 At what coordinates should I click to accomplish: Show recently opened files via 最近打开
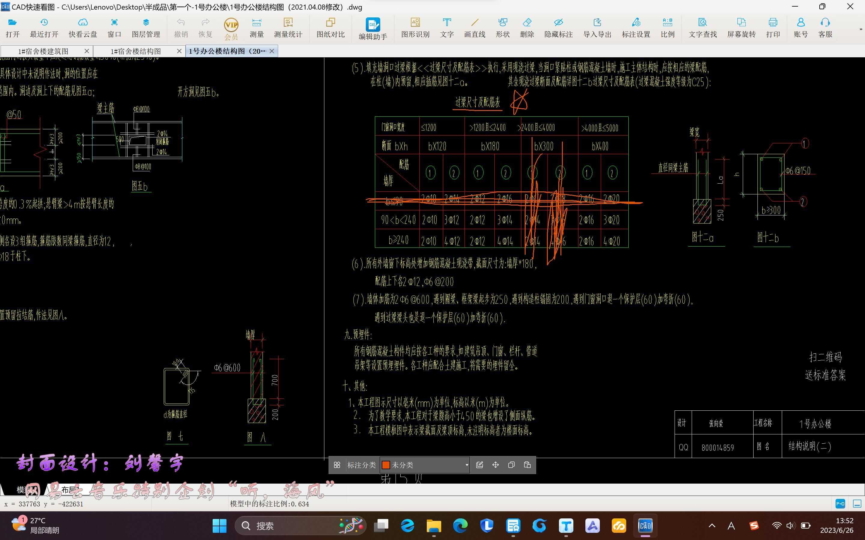(44, 28)
